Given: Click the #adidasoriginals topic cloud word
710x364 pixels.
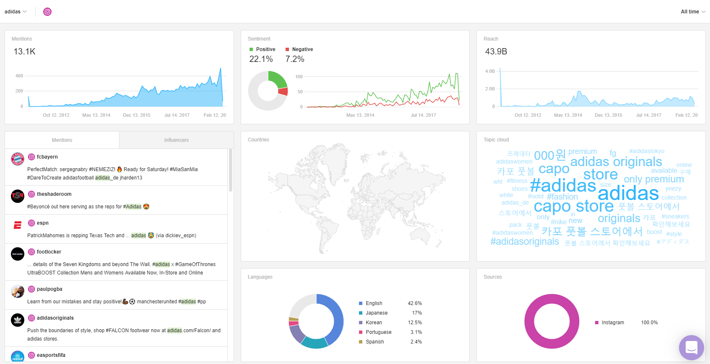Looking at the screenshot, I should [524, 242].
